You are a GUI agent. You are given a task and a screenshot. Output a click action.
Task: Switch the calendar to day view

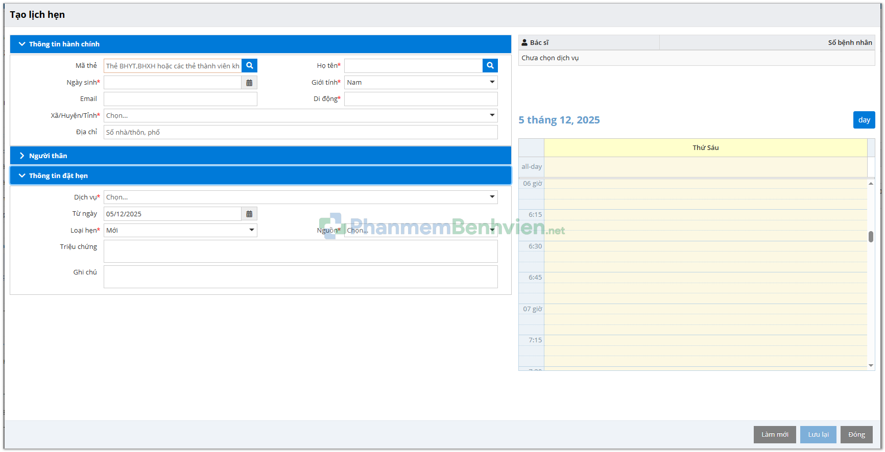[864, 120]
